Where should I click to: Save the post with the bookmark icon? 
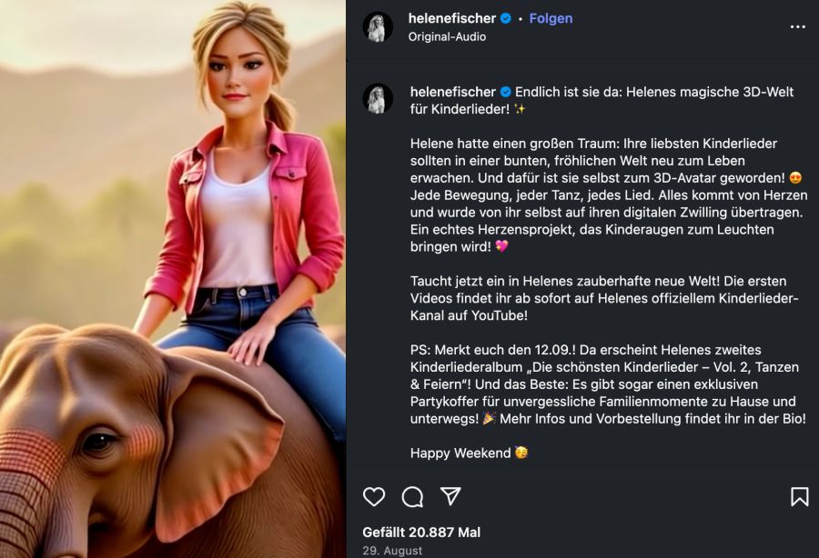coord(799,496)
